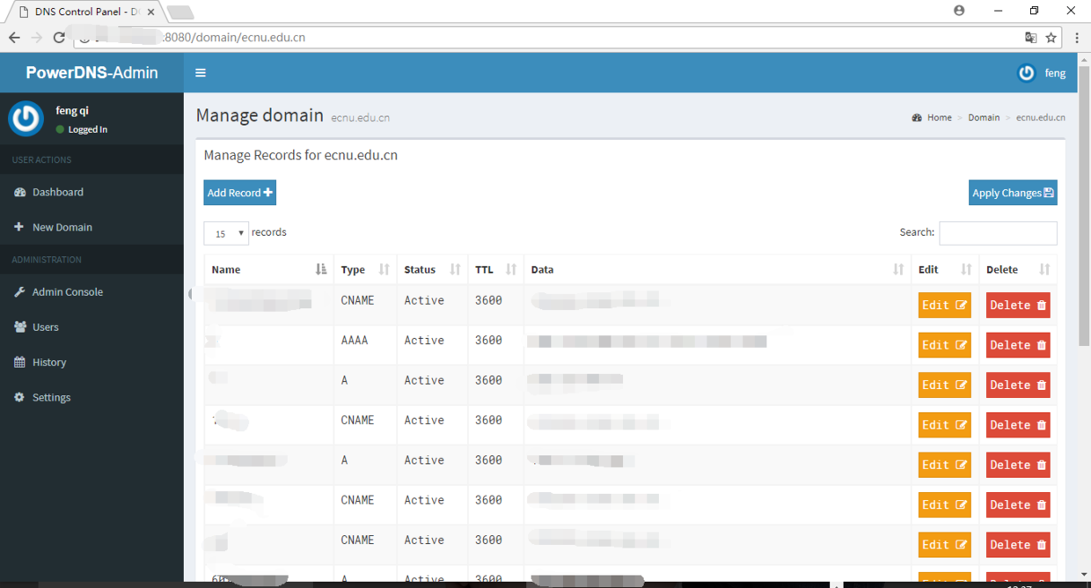Open the feng user power icon

(1026, 73)
